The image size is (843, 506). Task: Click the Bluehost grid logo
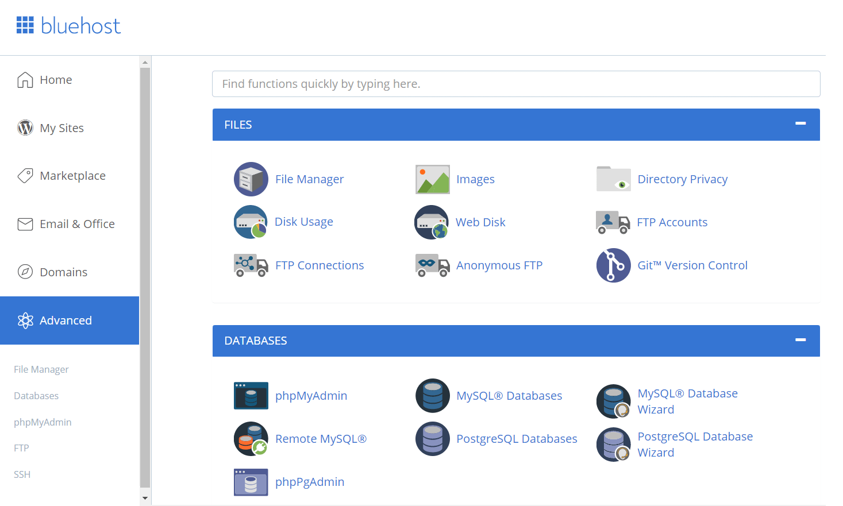pyautogui.click(x=25, y=25)
